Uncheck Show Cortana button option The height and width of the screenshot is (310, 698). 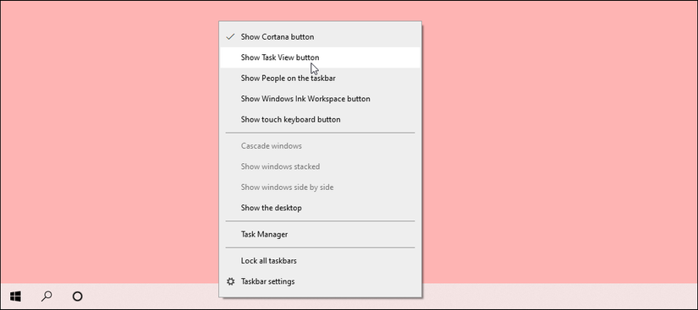click(320, 37)
